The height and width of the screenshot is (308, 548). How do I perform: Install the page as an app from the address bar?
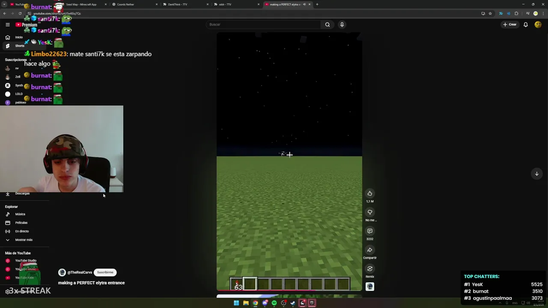point(483,13)
